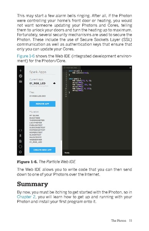Screen dimensions: 149x231
Task: Open the Docs page icon
Action: 20,141
